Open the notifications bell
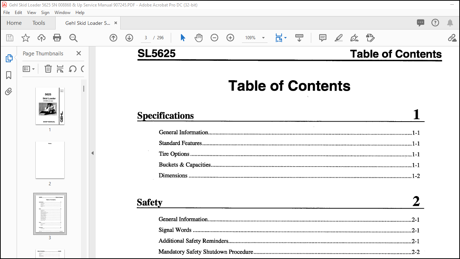The width and height of the screenshot is (460, 259). click(x=450, y=23)
